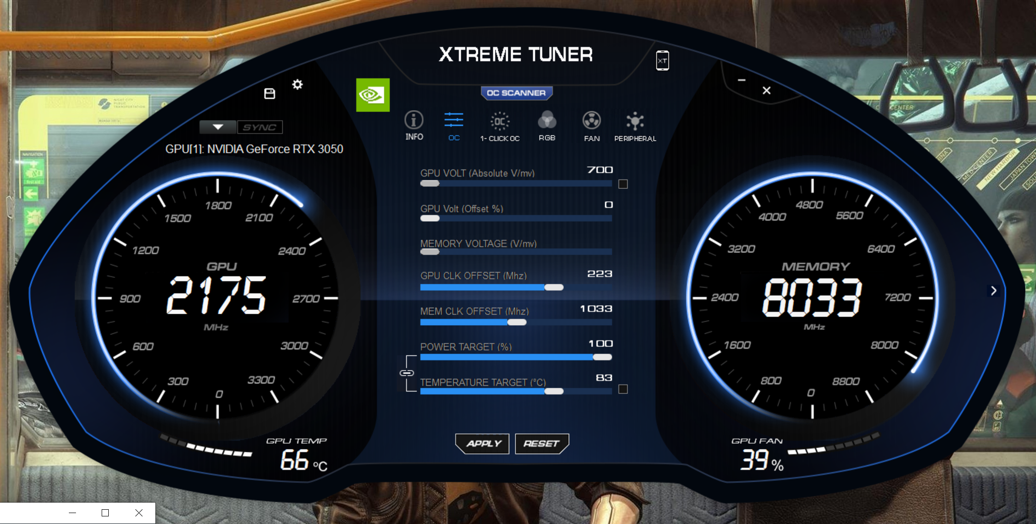The height and width of the screenshot is (524, 1036).
Task: Click the 2175 MHz GPU clock readout
Action: pos(217,295)
